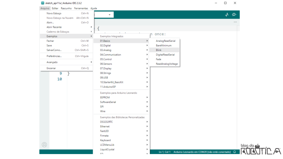This screenshot has width=283, height=159.
Task: Expand the Keyboard library examples
Action: click(x=121, y=140)
